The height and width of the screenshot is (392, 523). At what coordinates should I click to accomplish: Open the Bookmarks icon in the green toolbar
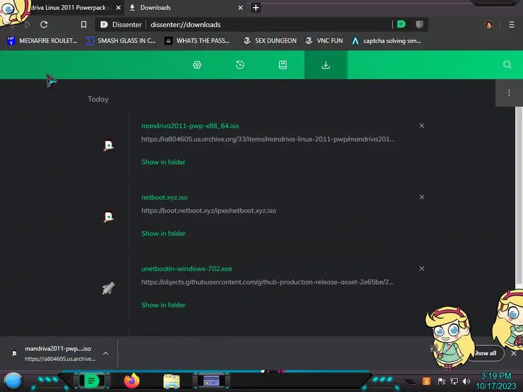pos(282,65)
